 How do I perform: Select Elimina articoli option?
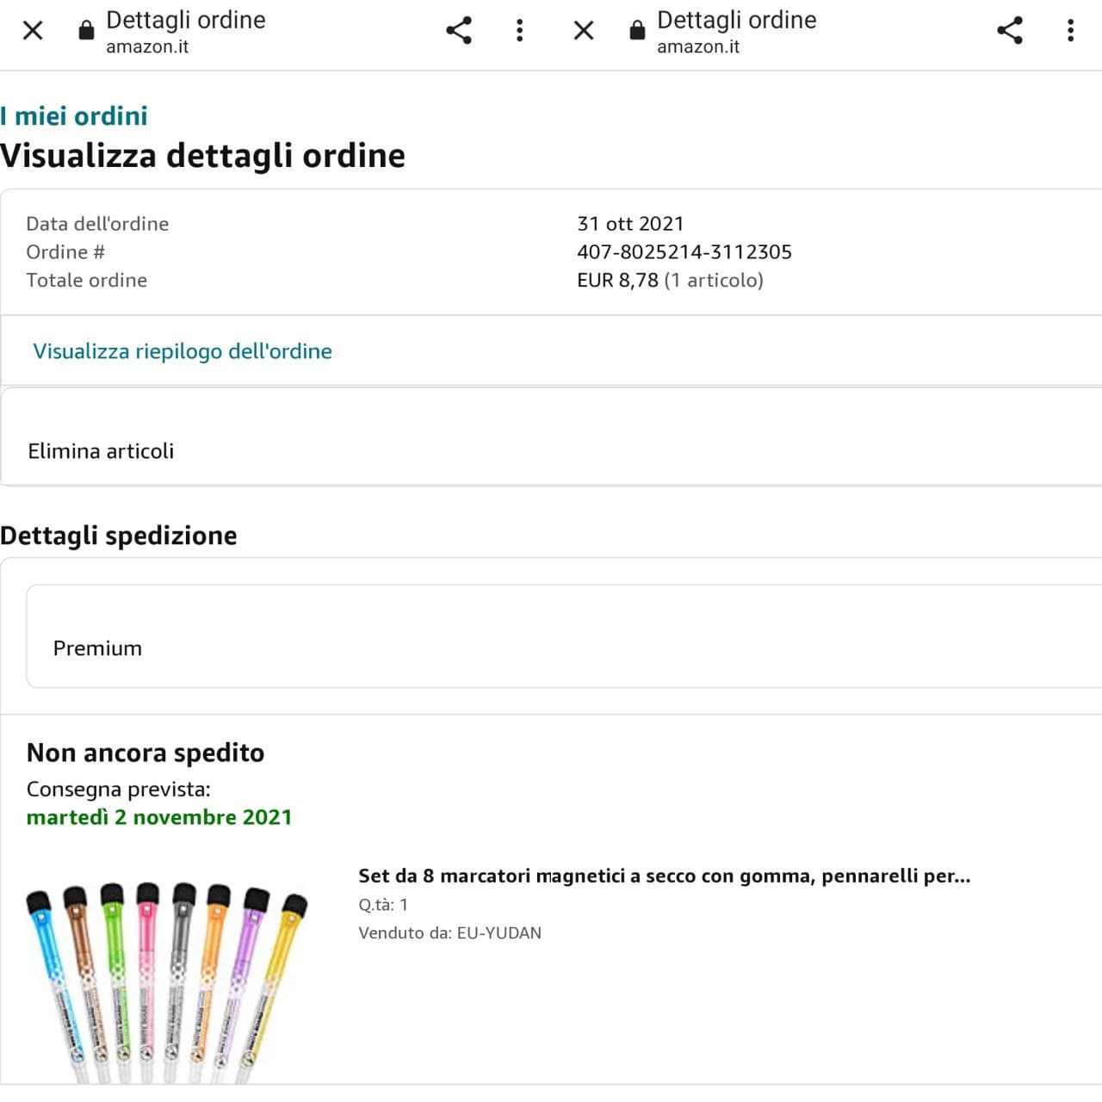(101, 451)
